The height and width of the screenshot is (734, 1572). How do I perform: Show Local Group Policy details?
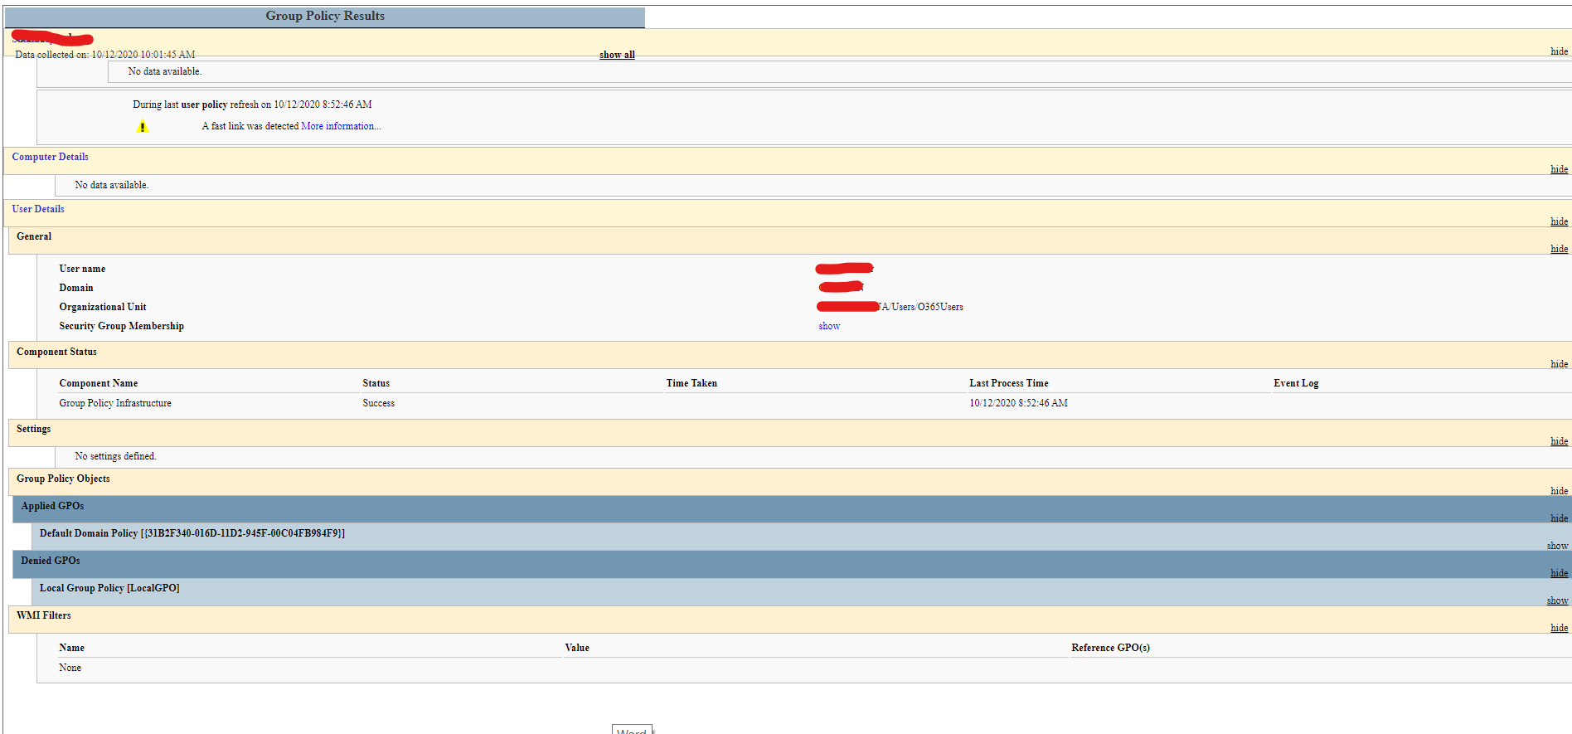pyautogui.click(x=1557, y=600)
